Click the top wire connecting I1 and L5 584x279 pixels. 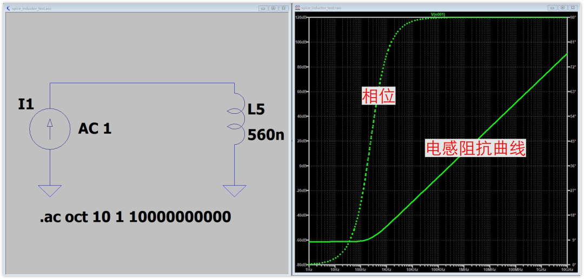pos(142,84)
